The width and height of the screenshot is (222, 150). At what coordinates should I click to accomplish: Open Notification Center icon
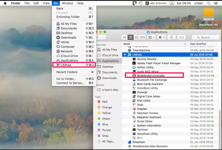[216, 3]
